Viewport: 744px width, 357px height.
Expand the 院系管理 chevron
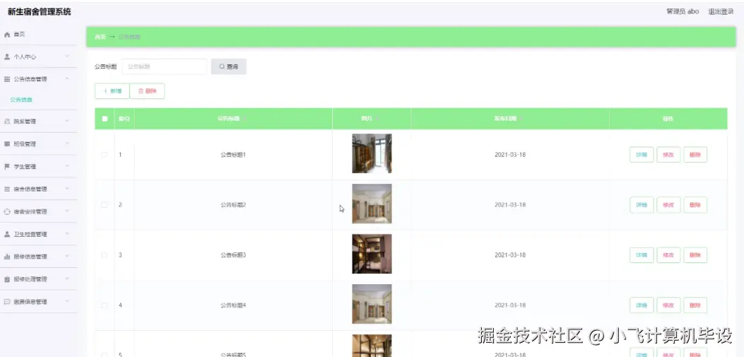coord(67,121)
